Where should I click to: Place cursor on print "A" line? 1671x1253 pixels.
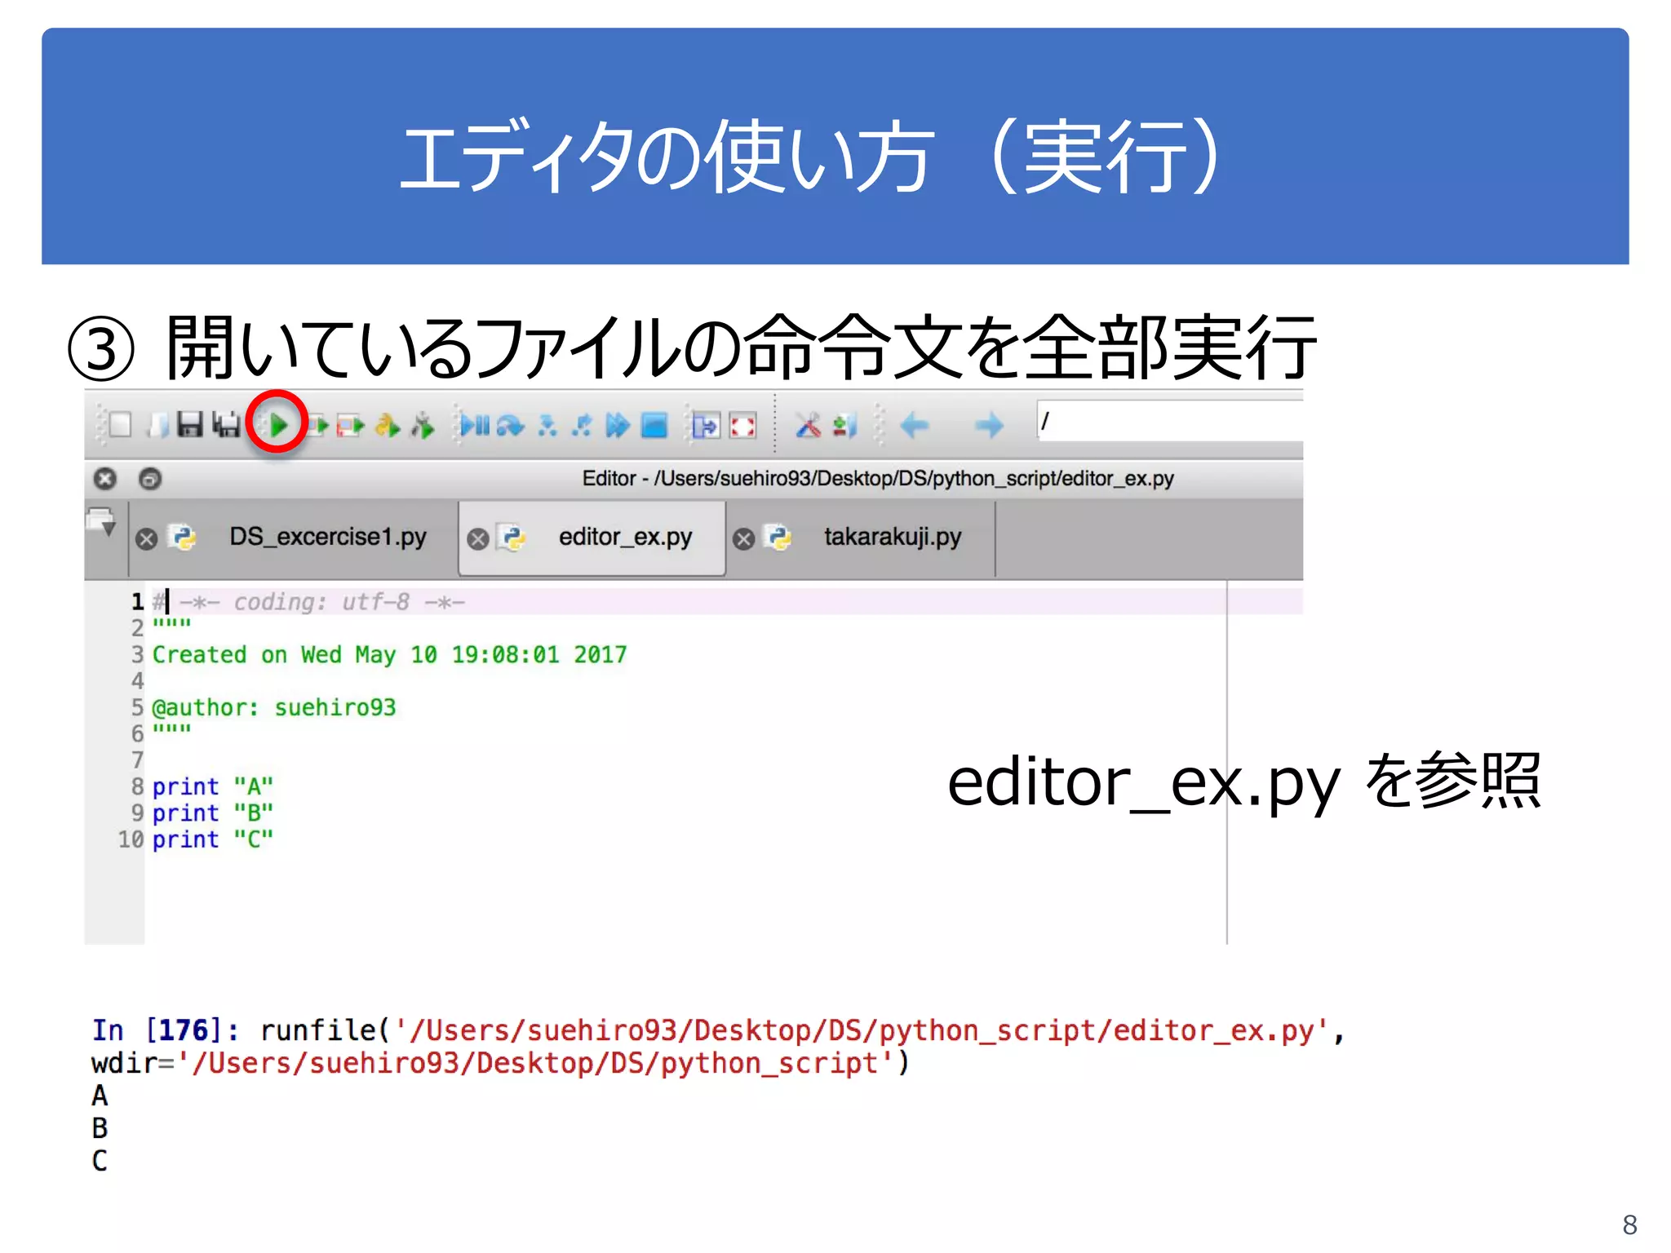[212, 786]
